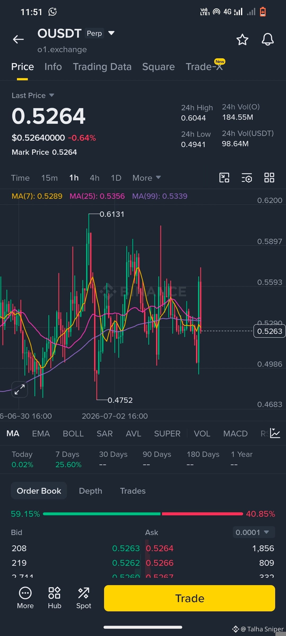
Task: Select ask price 0.5266 in order book
Action: [x=160, y=563]
